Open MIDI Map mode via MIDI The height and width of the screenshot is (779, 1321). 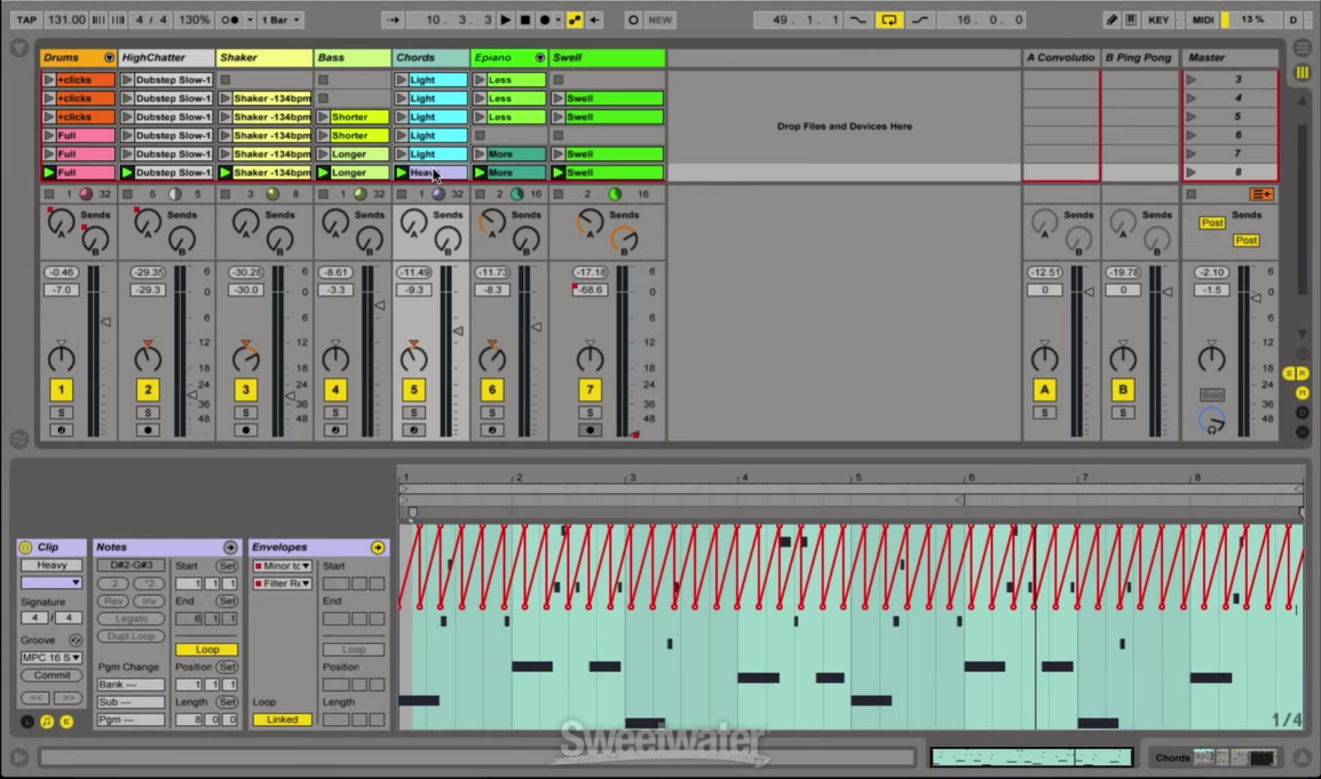(x=1203, y=20)
